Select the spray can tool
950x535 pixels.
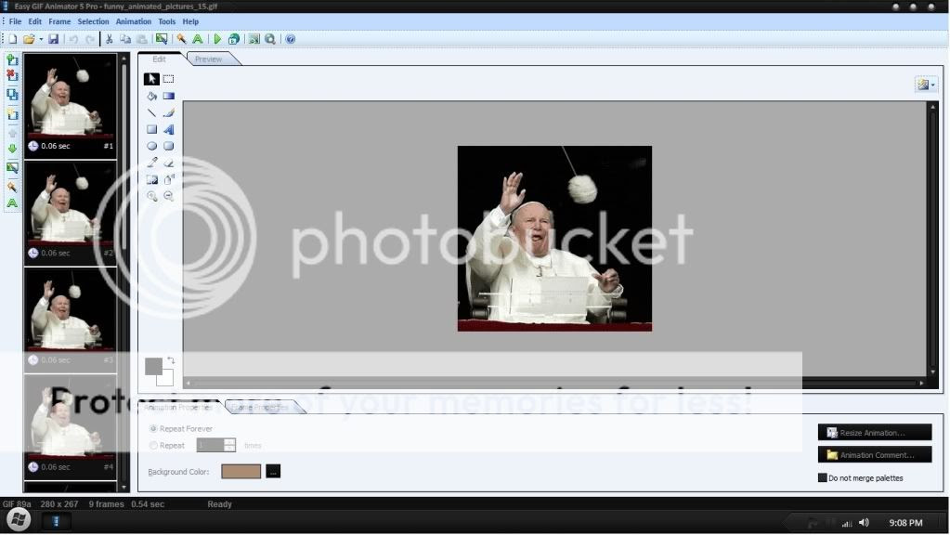coord(168,179)
